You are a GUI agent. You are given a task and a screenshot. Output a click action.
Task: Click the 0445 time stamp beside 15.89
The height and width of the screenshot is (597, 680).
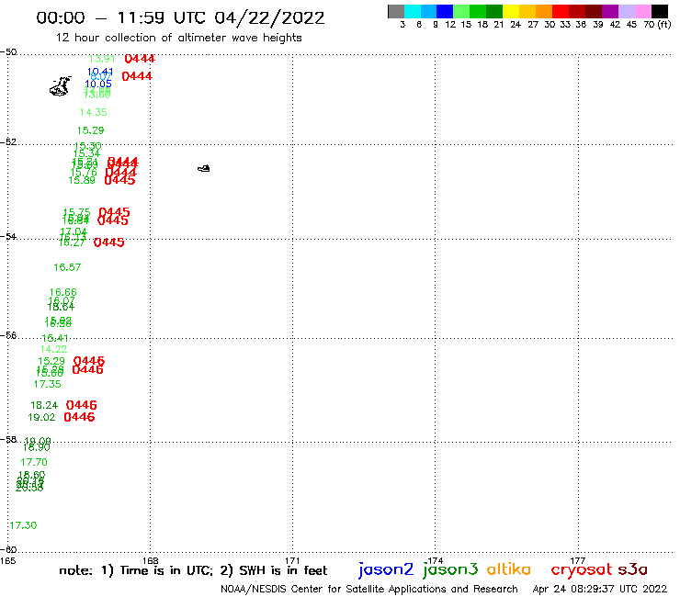coord(119,180)
